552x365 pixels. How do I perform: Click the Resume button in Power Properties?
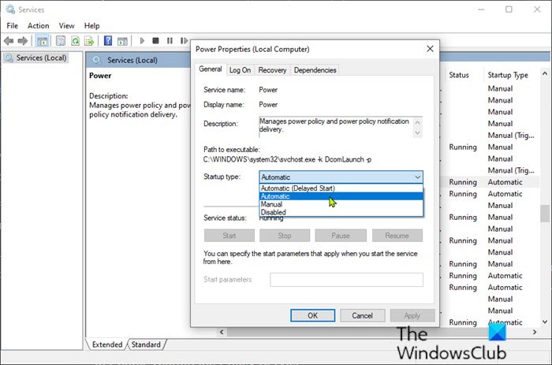(397, 236)
